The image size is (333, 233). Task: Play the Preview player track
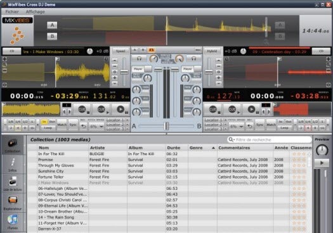point(322,163)
